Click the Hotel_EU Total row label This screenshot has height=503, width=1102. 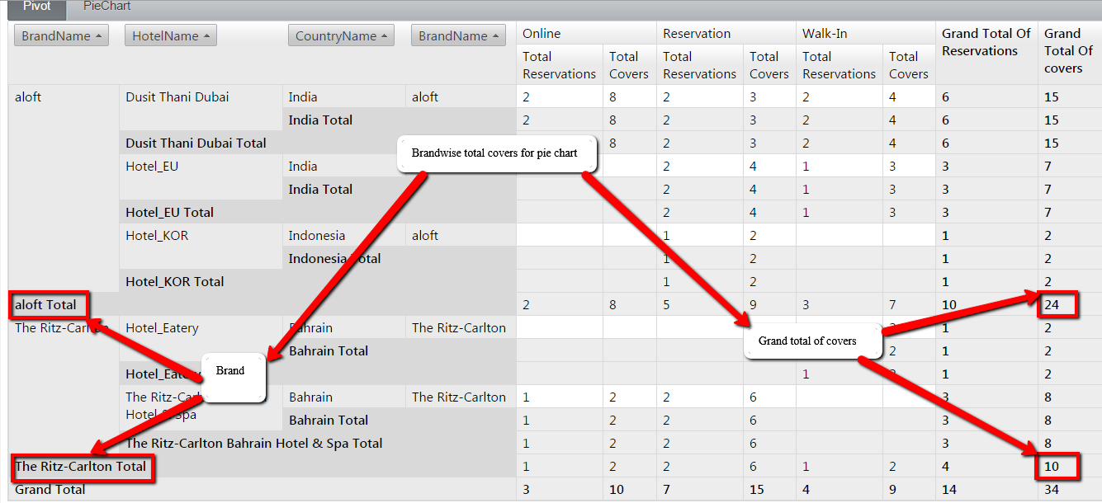tap(169, 213)
